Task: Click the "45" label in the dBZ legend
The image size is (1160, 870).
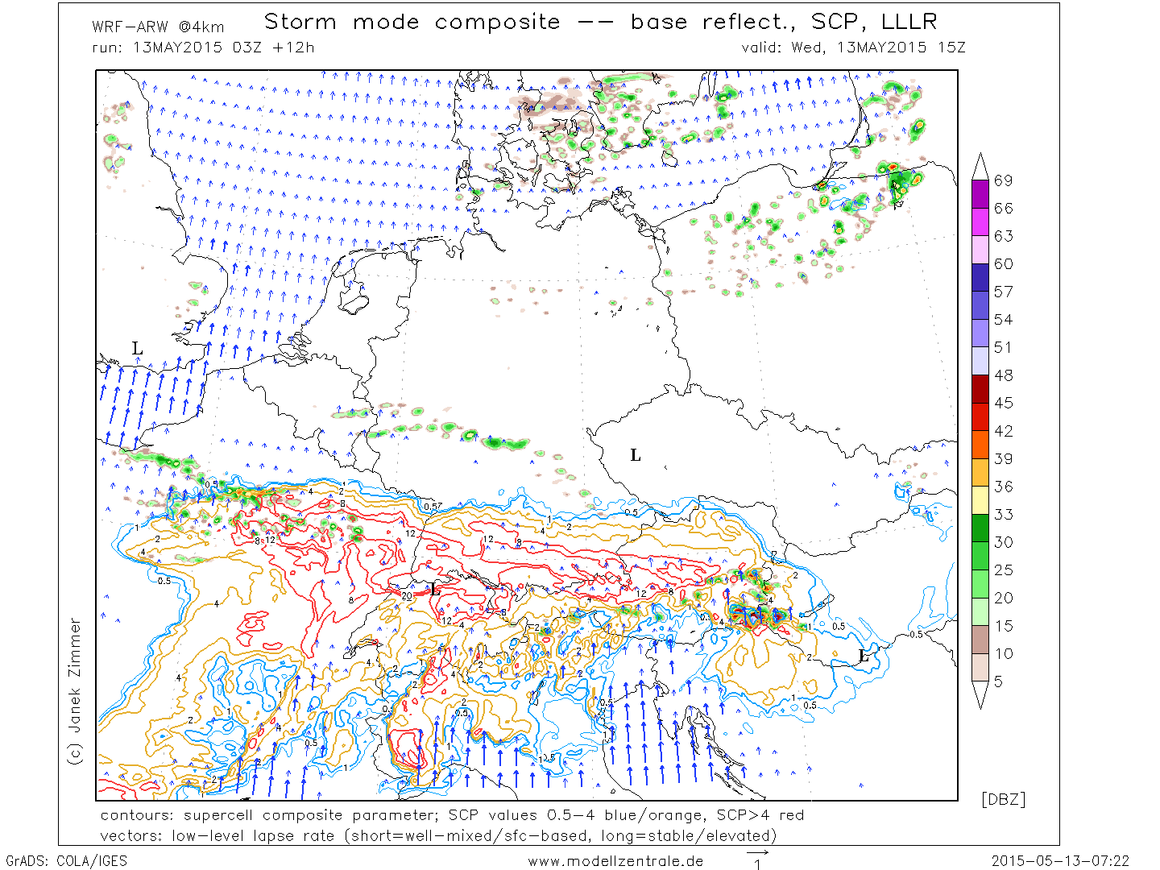Action: (x=1004, y=403)
